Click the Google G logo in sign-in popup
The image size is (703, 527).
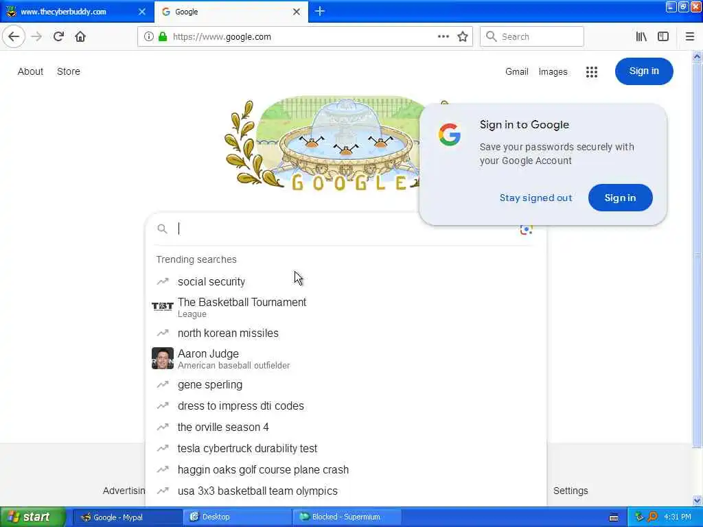[x=449, y=134]
